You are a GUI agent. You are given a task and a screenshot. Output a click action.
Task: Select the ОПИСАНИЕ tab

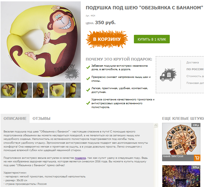tap(15, 118)
